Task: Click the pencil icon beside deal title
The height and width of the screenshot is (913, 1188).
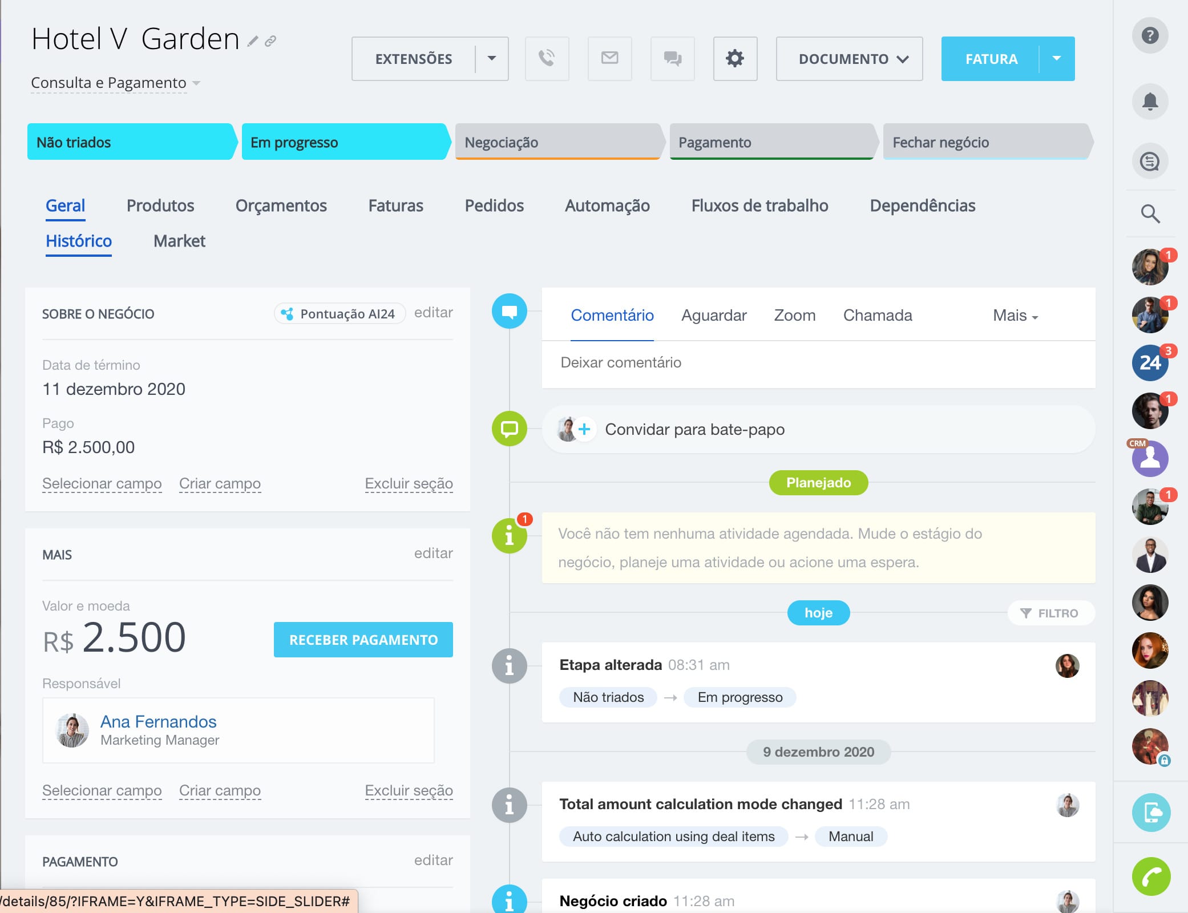Action: pyautogui.click(x=252, y=41)
